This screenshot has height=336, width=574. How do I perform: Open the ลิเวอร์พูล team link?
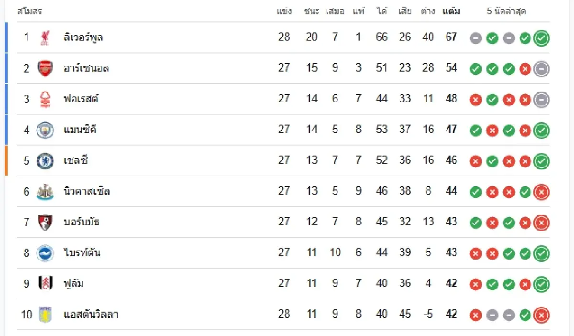point(83,37)
